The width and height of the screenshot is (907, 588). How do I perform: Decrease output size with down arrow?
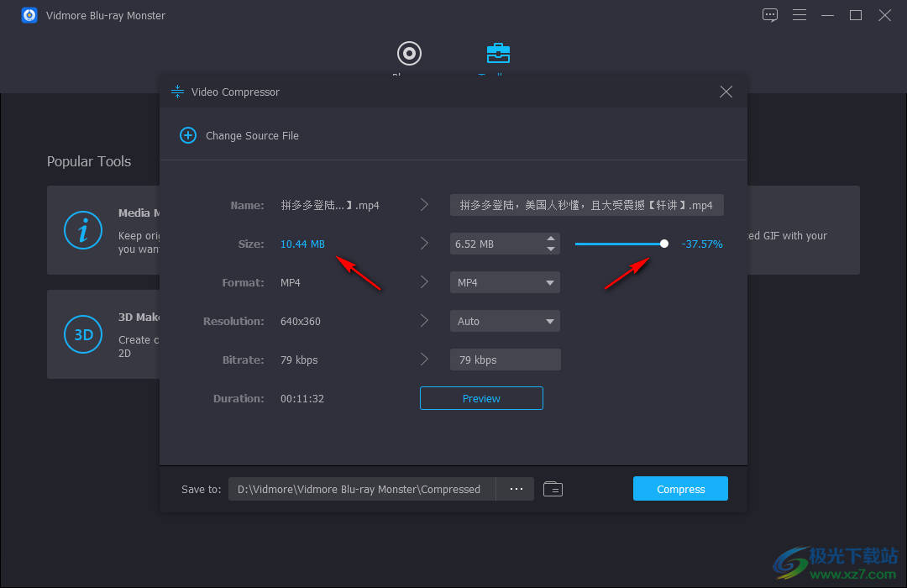click(551, 249)
